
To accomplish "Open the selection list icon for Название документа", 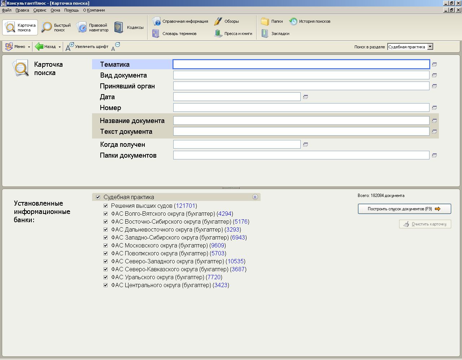I will point(435,120).
